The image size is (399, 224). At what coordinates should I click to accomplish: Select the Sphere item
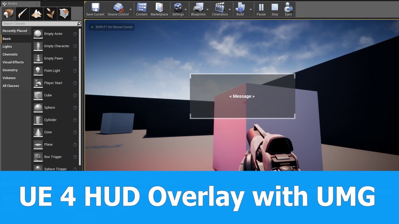[x=55, y=108]
